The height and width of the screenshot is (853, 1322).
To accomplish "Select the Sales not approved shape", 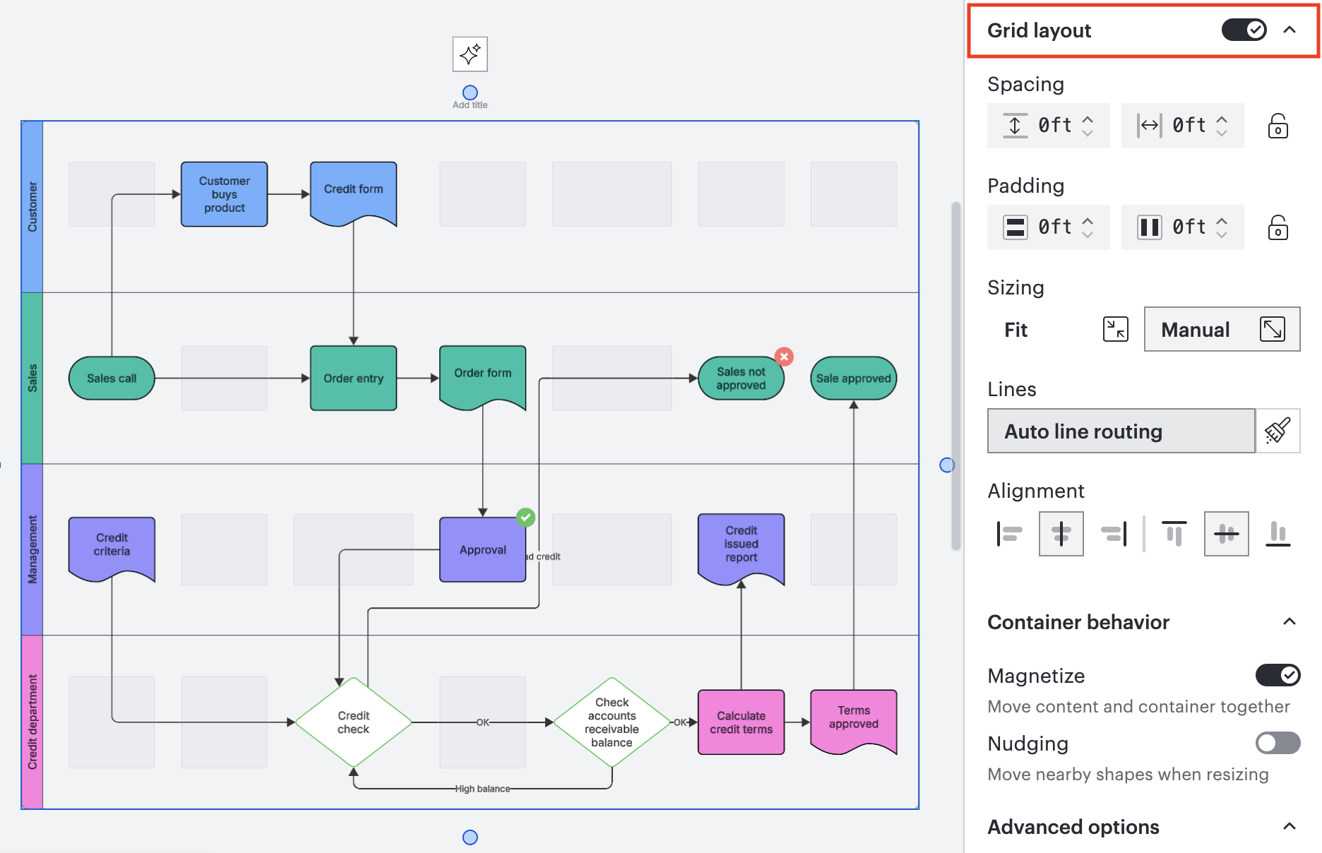I will click(741, 378).
